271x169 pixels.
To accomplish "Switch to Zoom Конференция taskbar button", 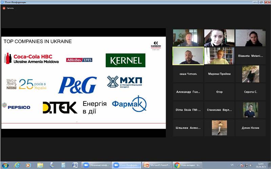I will tap(126, 165).
